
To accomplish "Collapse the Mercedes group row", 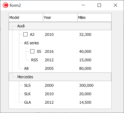I will click(x=60, y=77).
